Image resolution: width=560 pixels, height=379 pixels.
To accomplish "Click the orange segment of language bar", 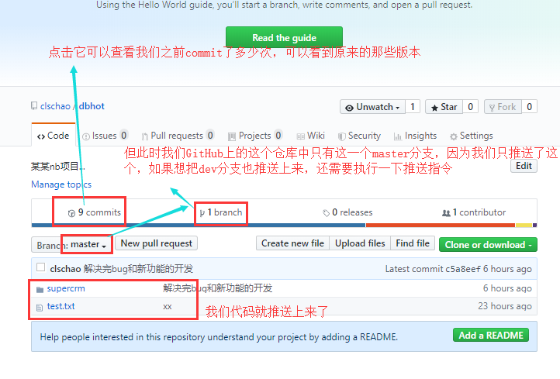I will [x=441, y=226].
